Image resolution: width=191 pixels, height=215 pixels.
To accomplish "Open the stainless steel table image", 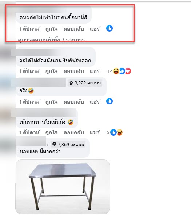I will (63, 187).
